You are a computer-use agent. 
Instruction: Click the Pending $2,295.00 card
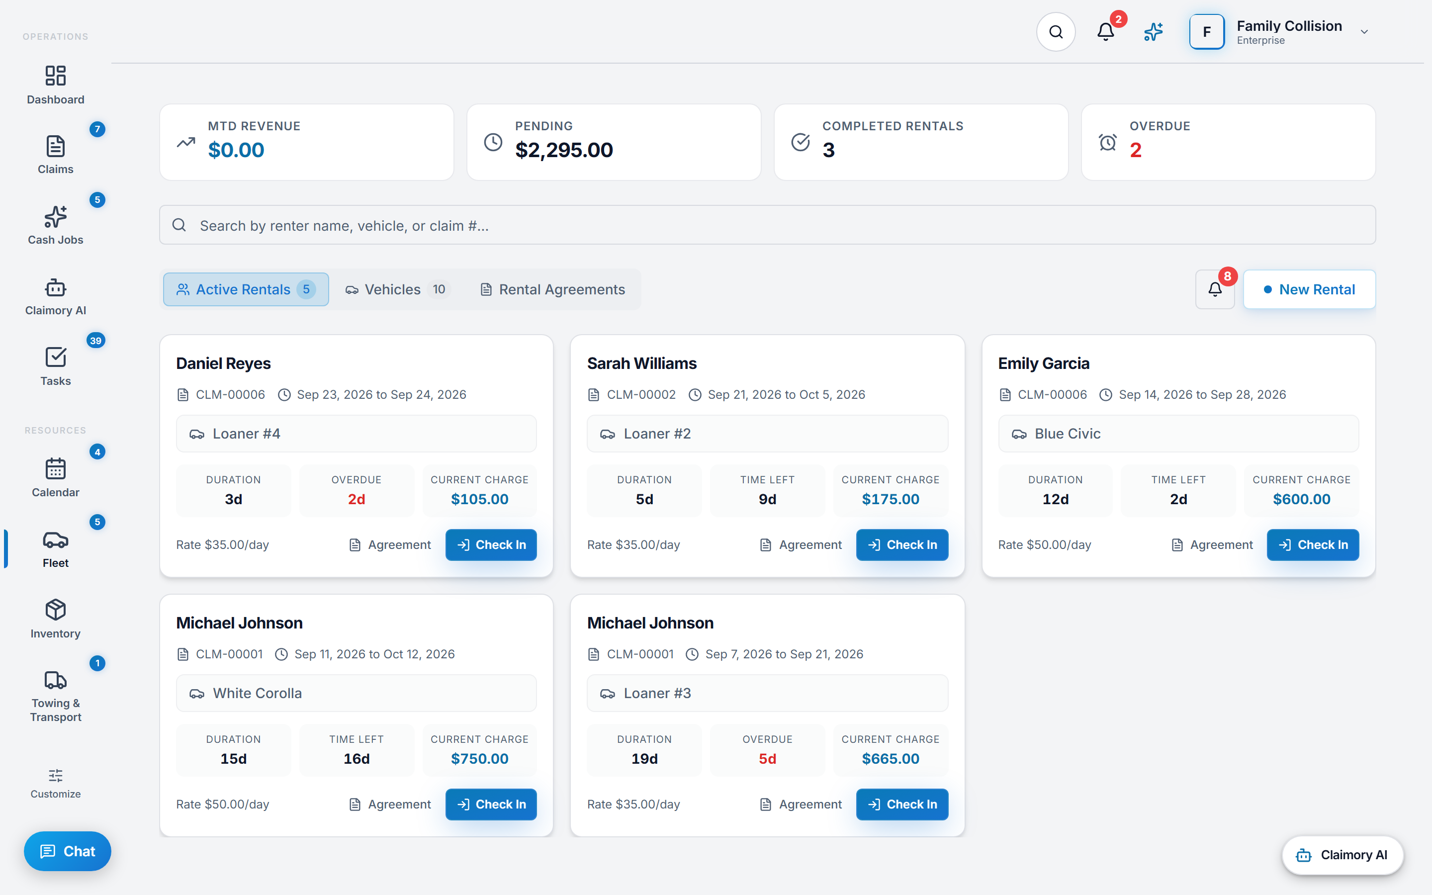pyautogui.click(x=614, y=142)
